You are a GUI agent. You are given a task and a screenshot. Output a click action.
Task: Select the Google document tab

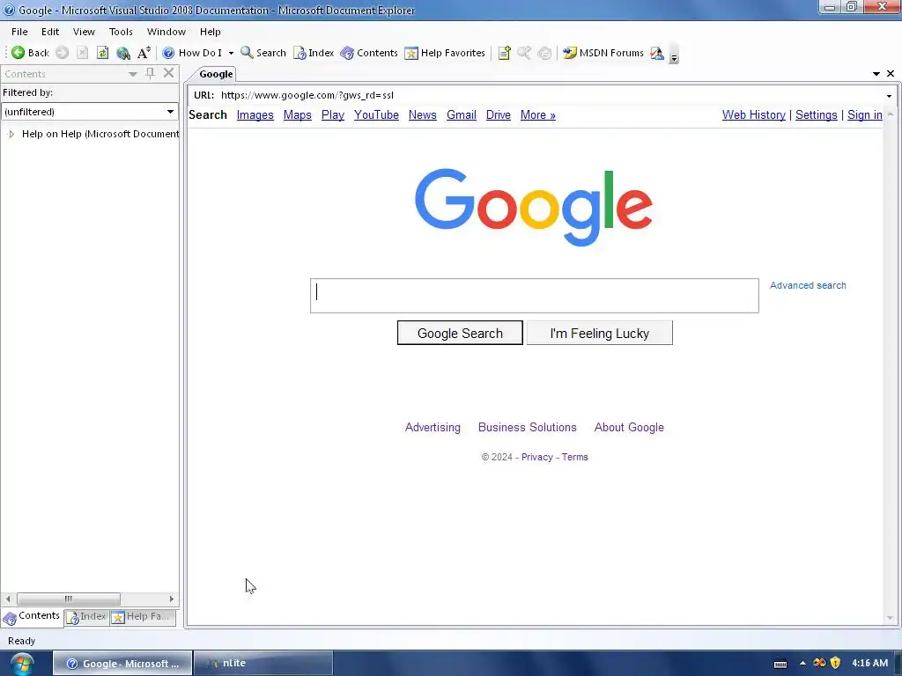pos(216,74)
